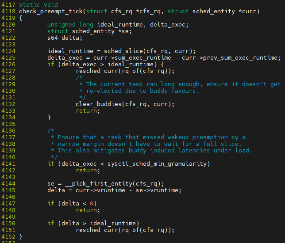Click the return statement on line 4148
Screen dimensions: 285x243
pos(88,210)
